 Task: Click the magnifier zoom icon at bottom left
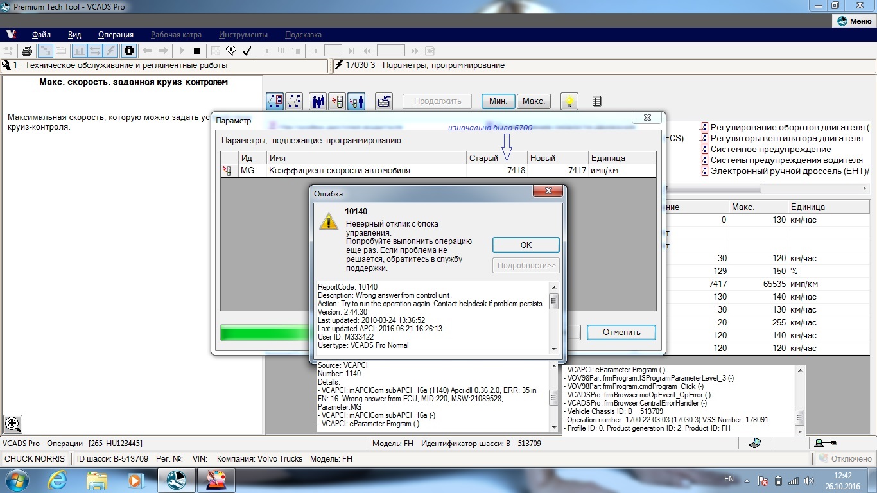[13, 424]
